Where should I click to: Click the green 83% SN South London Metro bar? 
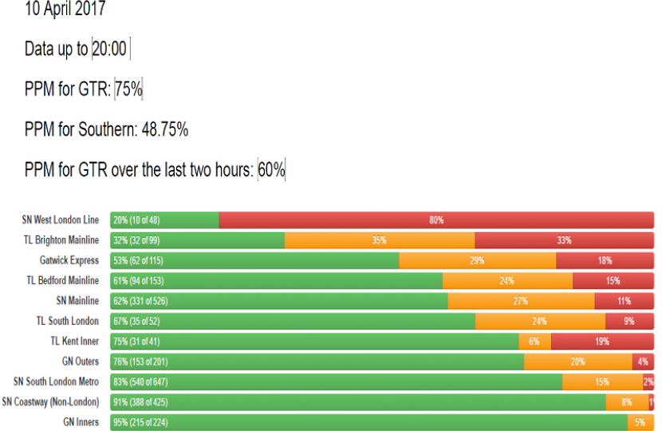pyautogui.click(x=337, y=382)
